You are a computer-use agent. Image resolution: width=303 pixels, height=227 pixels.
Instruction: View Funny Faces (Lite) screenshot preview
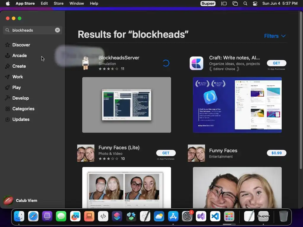click(x=127, y=187)
